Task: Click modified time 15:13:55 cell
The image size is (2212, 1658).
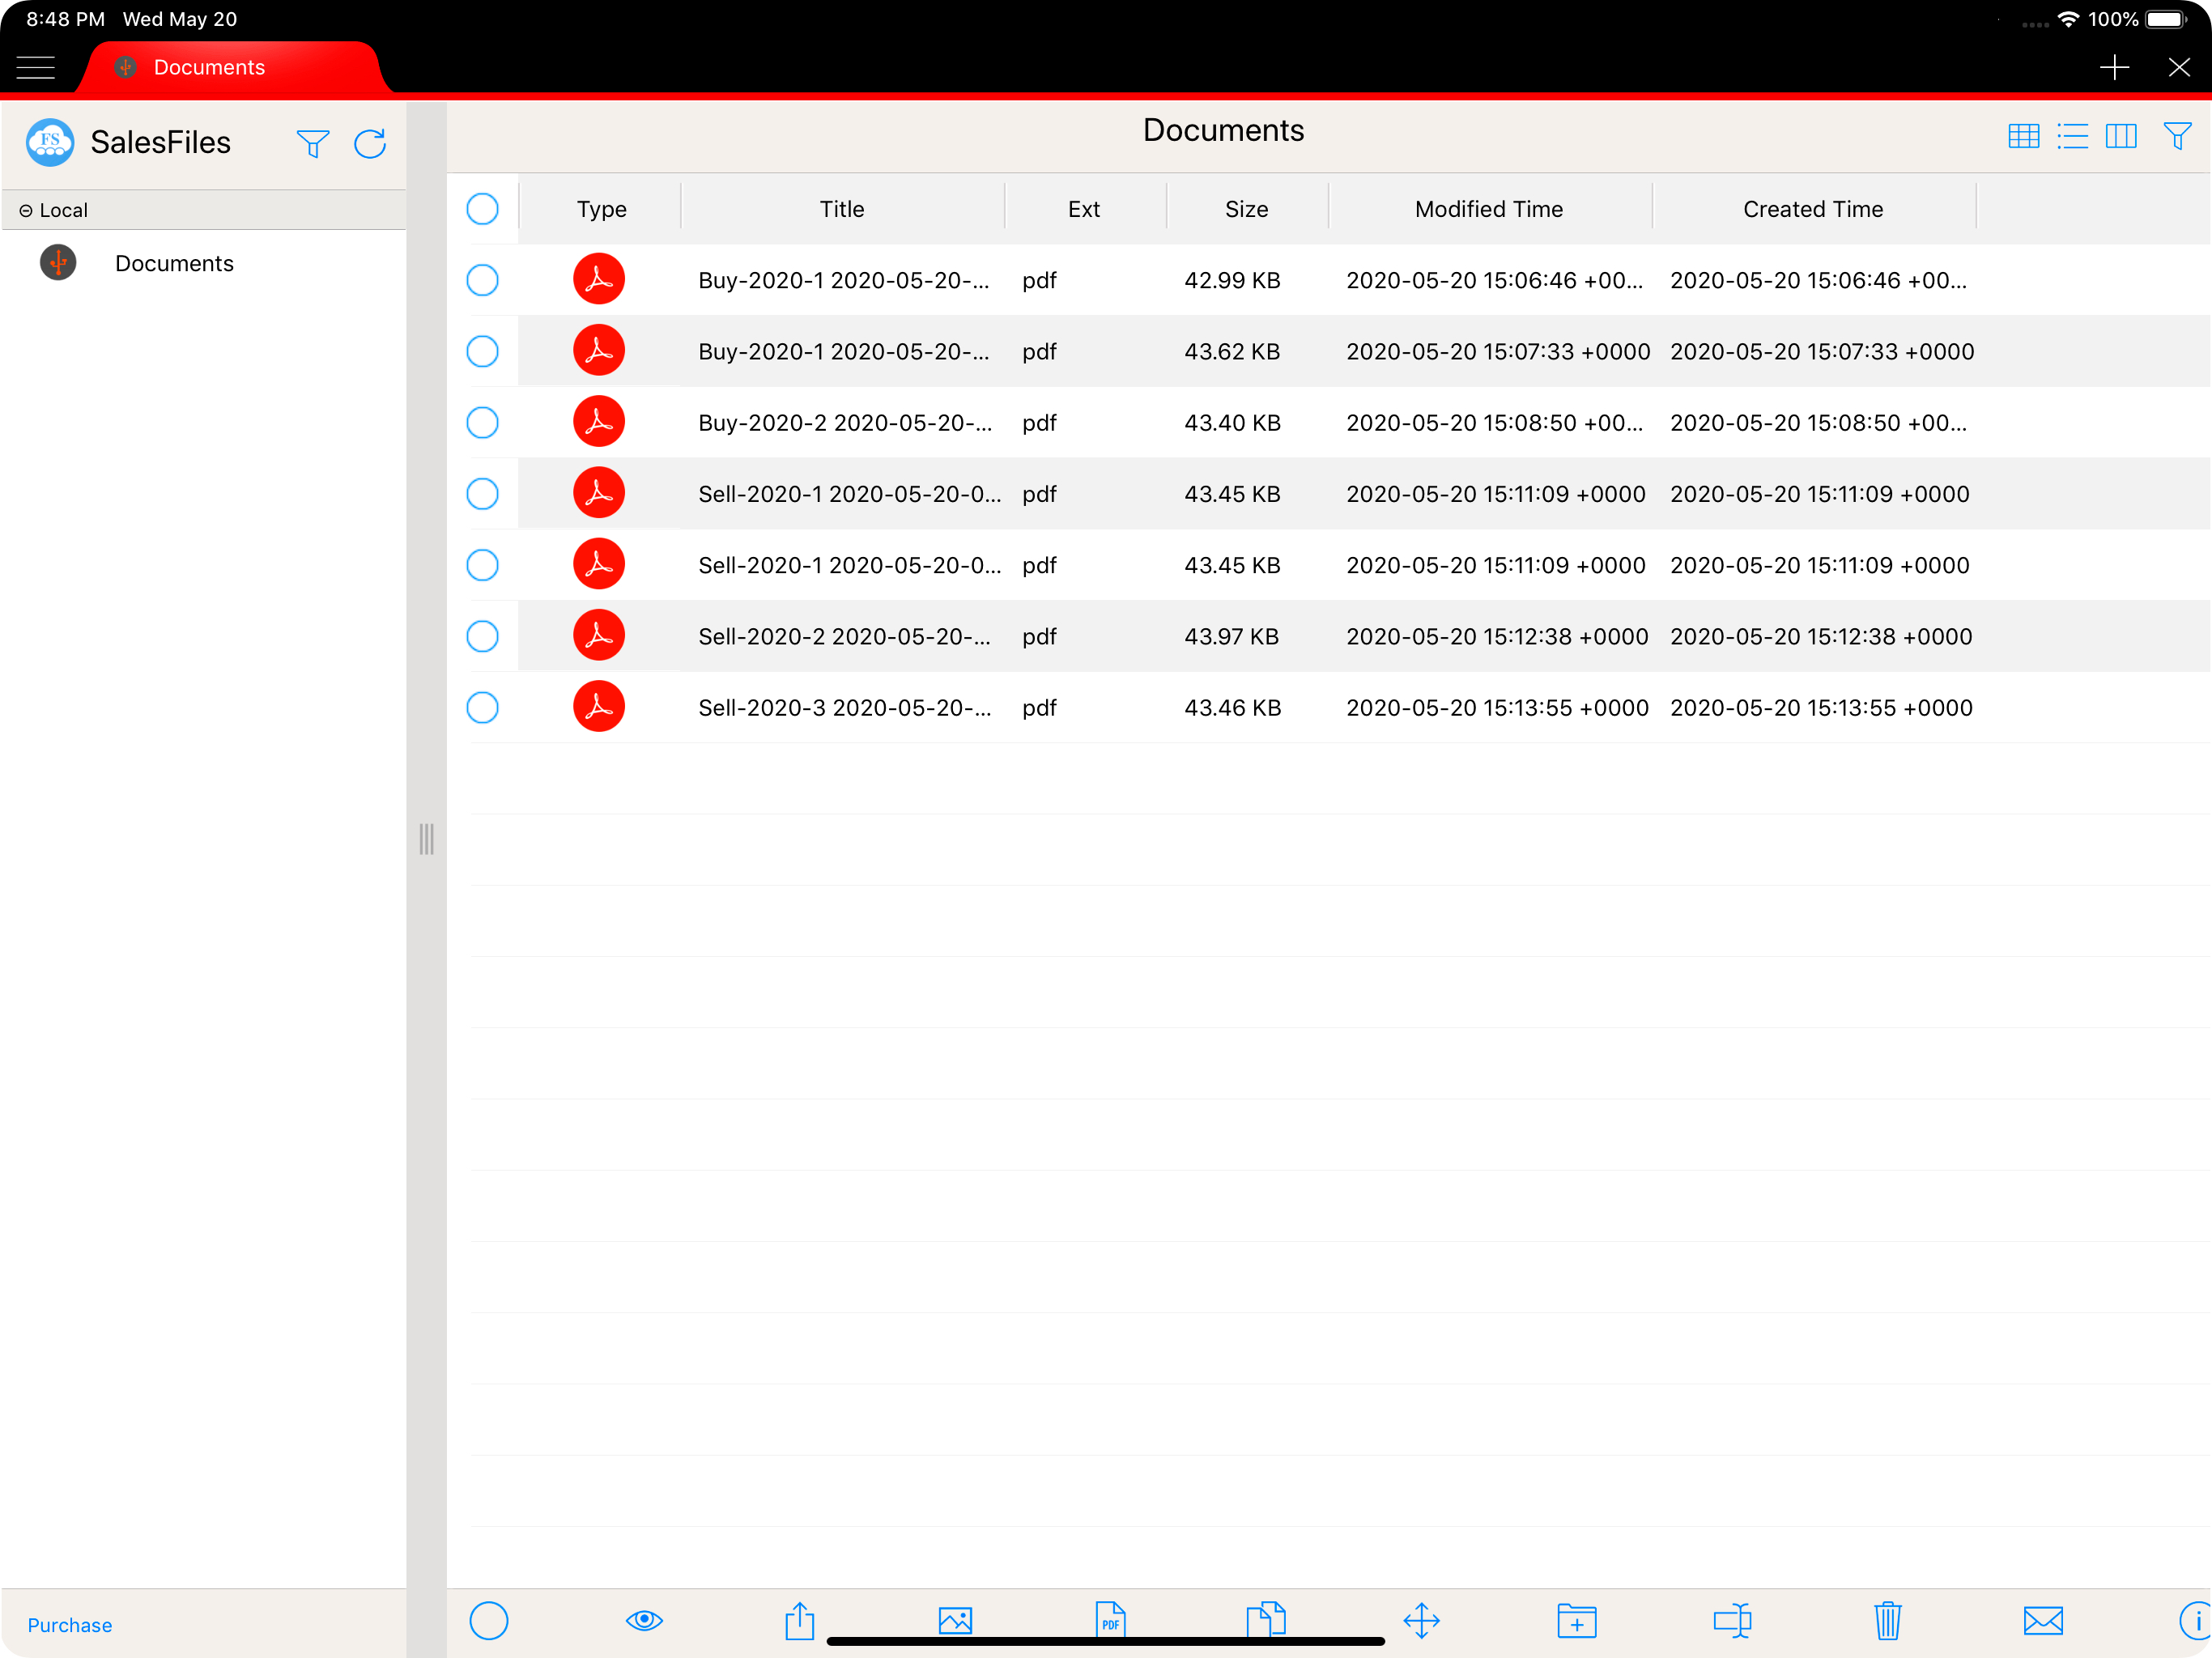Action: [x=1497, y=707]
